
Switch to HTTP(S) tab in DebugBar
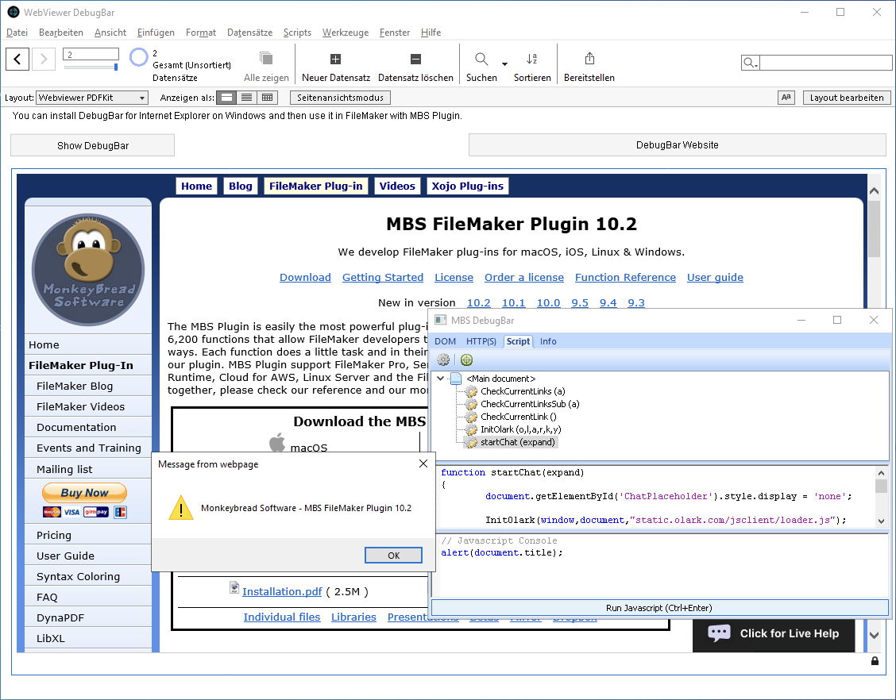[x=481, y=341]
